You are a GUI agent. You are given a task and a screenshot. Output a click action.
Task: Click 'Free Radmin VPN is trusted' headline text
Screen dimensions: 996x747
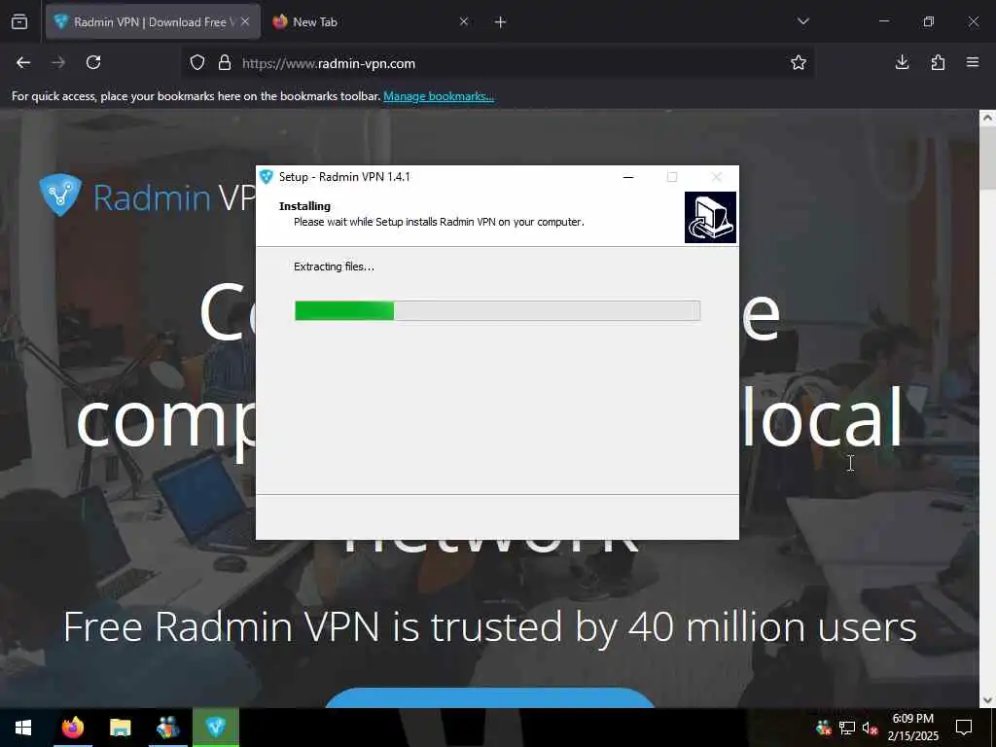click(490, 627)
